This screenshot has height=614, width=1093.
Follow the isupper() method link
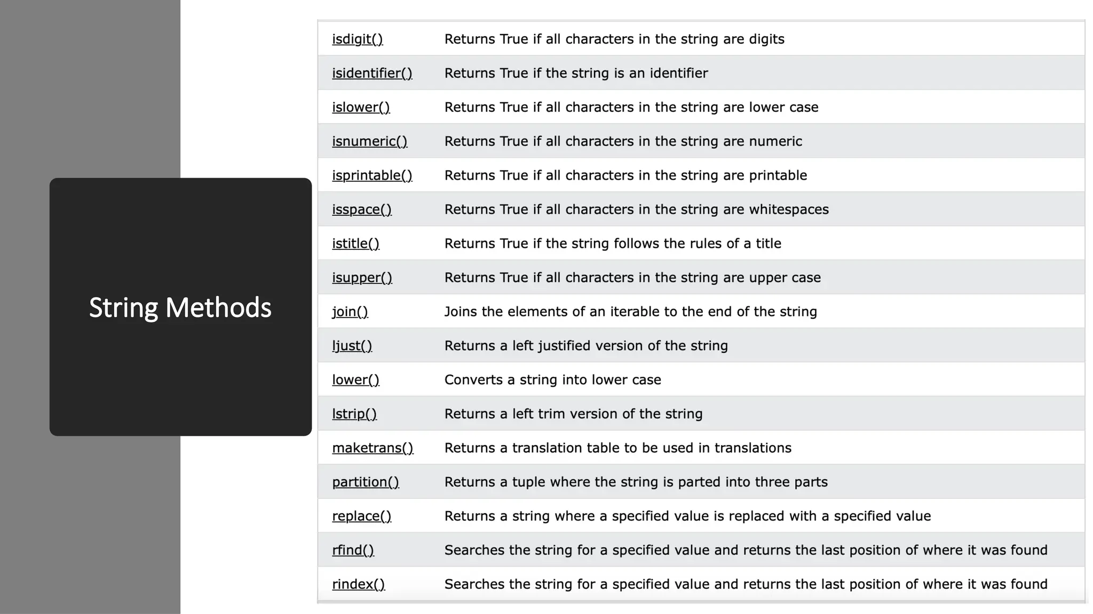[x=362, y=278]
